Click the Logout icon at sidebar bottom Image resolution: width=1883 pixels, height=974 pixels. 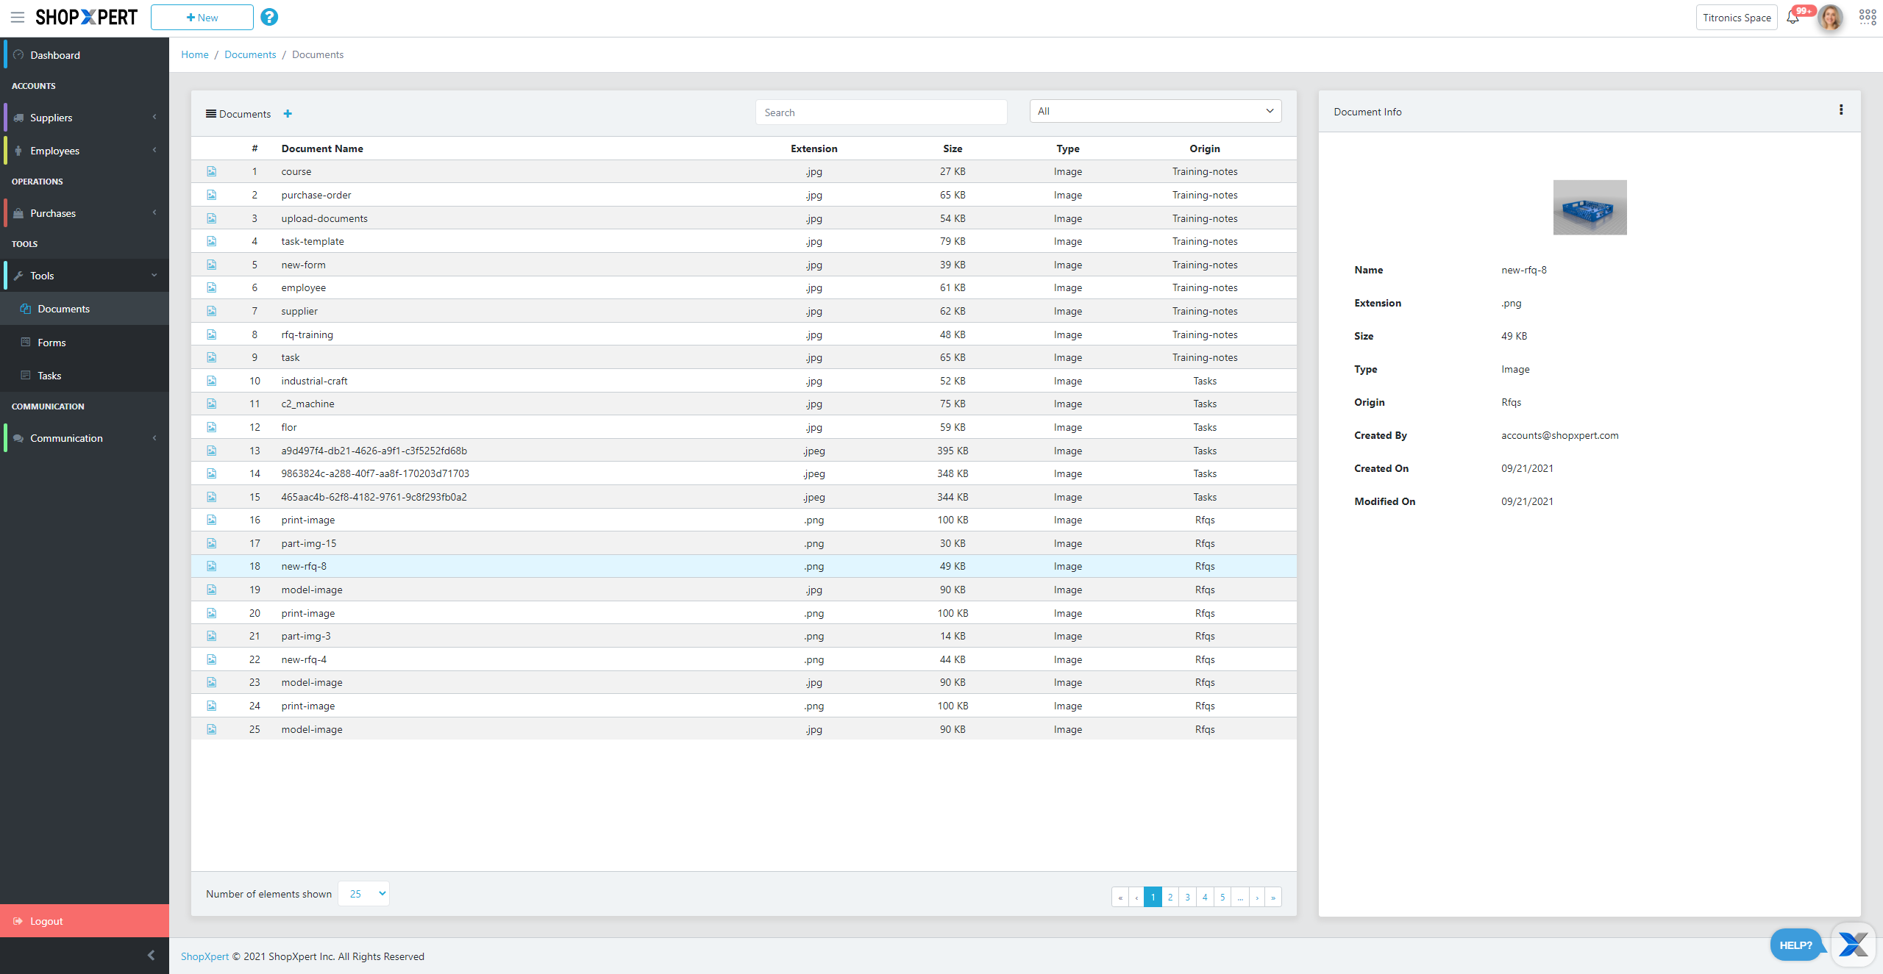click(18, 920)
